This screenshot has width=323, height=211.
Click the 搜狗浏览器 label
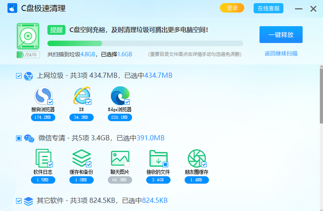(x=43, y=110)
